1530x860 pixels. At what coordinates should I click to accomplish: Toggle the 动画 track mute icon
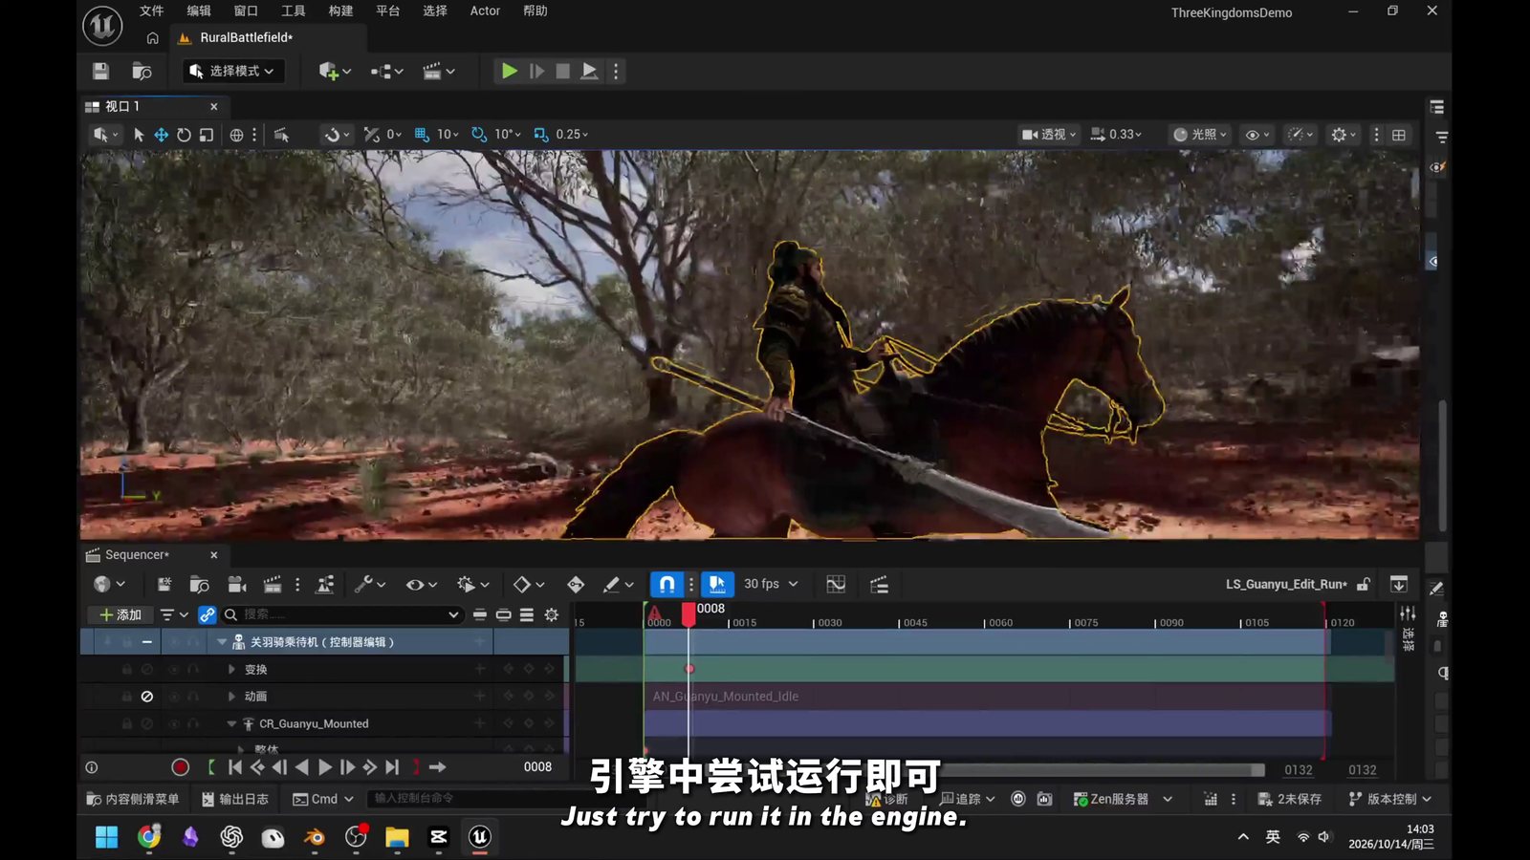tap(147, 697)
